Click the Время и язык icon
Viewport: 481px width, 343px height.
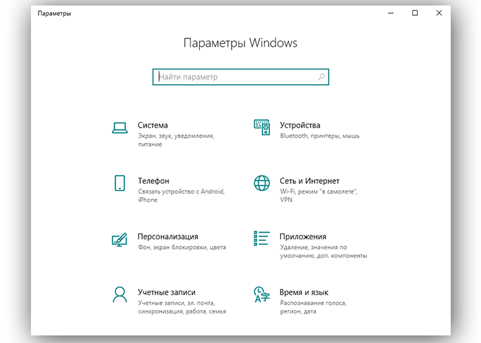point(262,294)
